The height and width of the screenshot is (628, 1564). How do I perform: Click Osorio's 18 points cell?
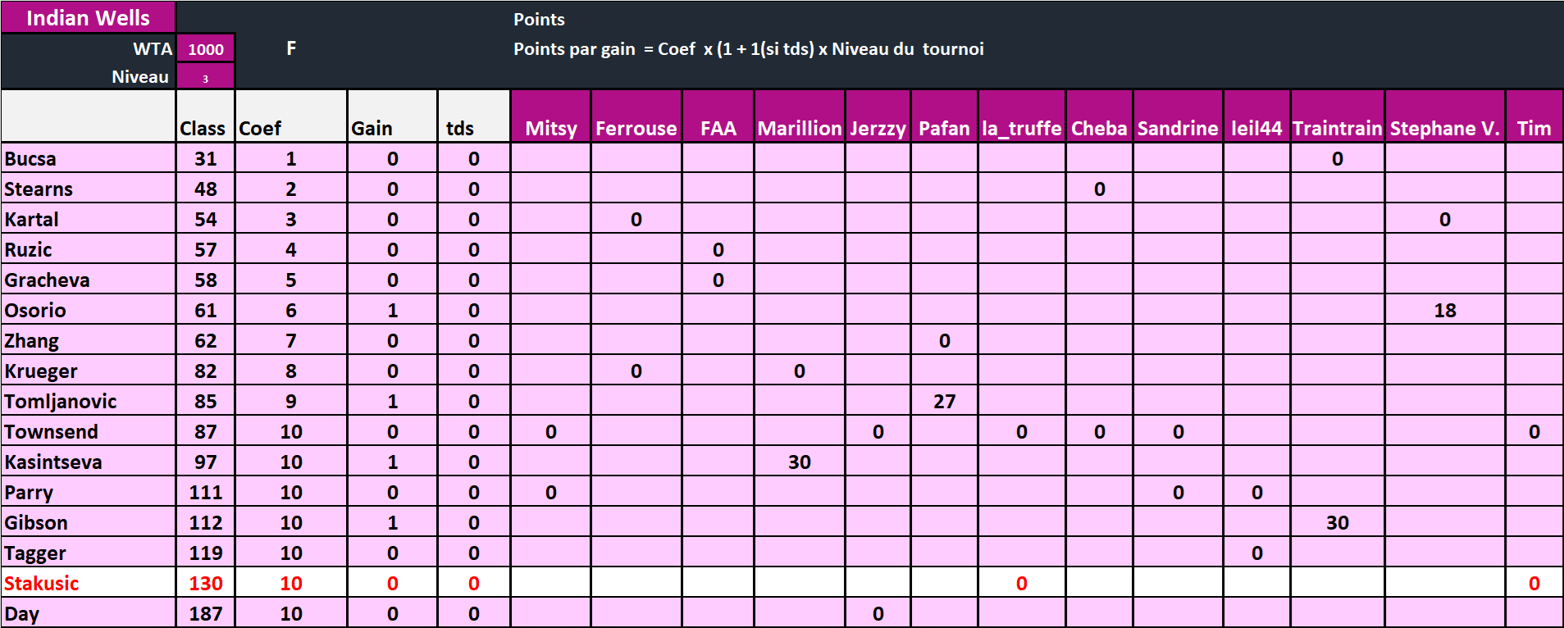pyautogui.click(x=1444, y=310)
